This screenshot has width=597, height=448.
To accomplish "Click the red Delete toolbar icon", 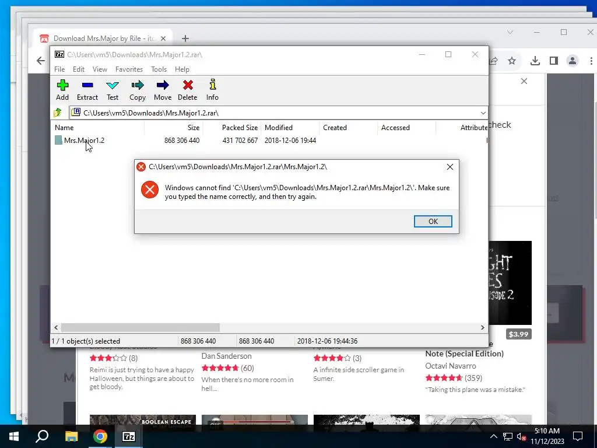I will pos(187,90).
